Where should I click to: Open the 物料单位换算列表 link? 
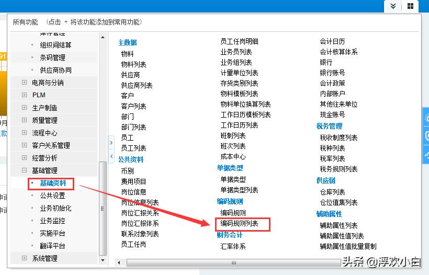tap(246, 105)
